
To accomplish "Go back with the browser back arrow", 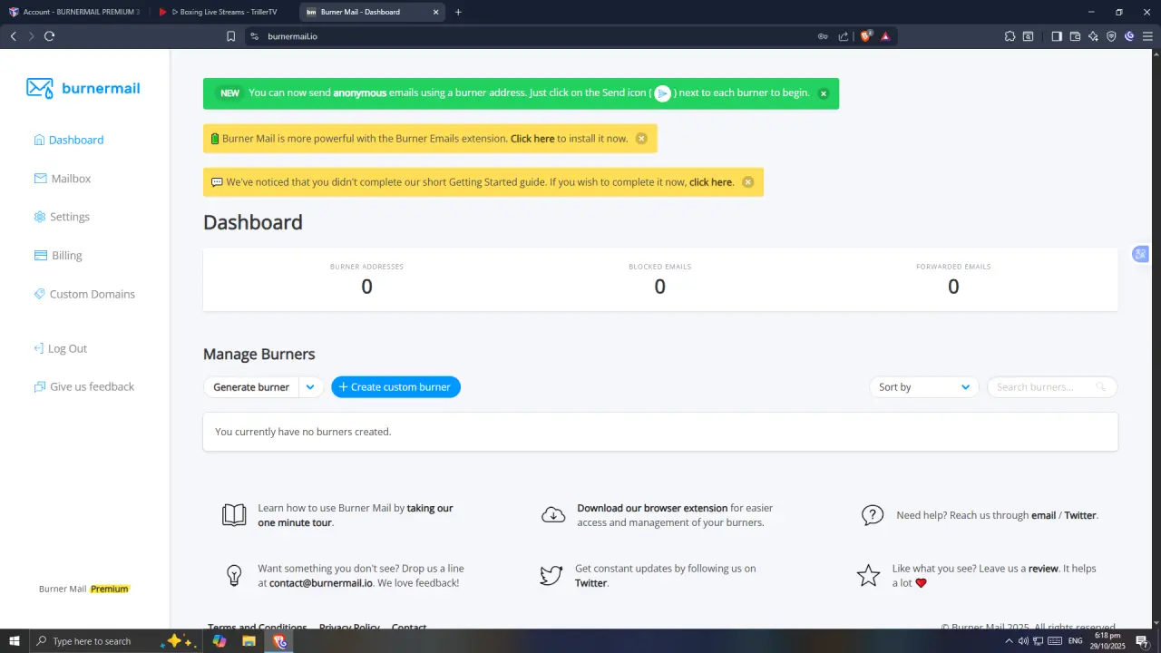I will coord(13,36).
